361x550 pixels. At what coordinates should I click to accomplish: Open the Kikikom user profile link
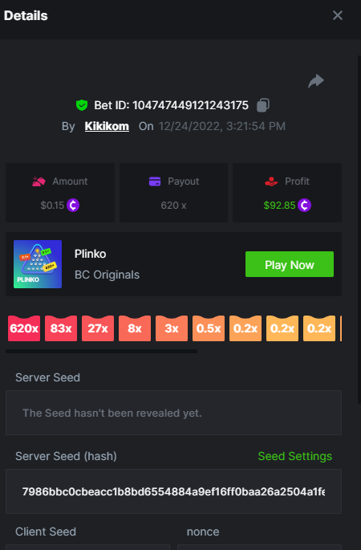(107, 126)
